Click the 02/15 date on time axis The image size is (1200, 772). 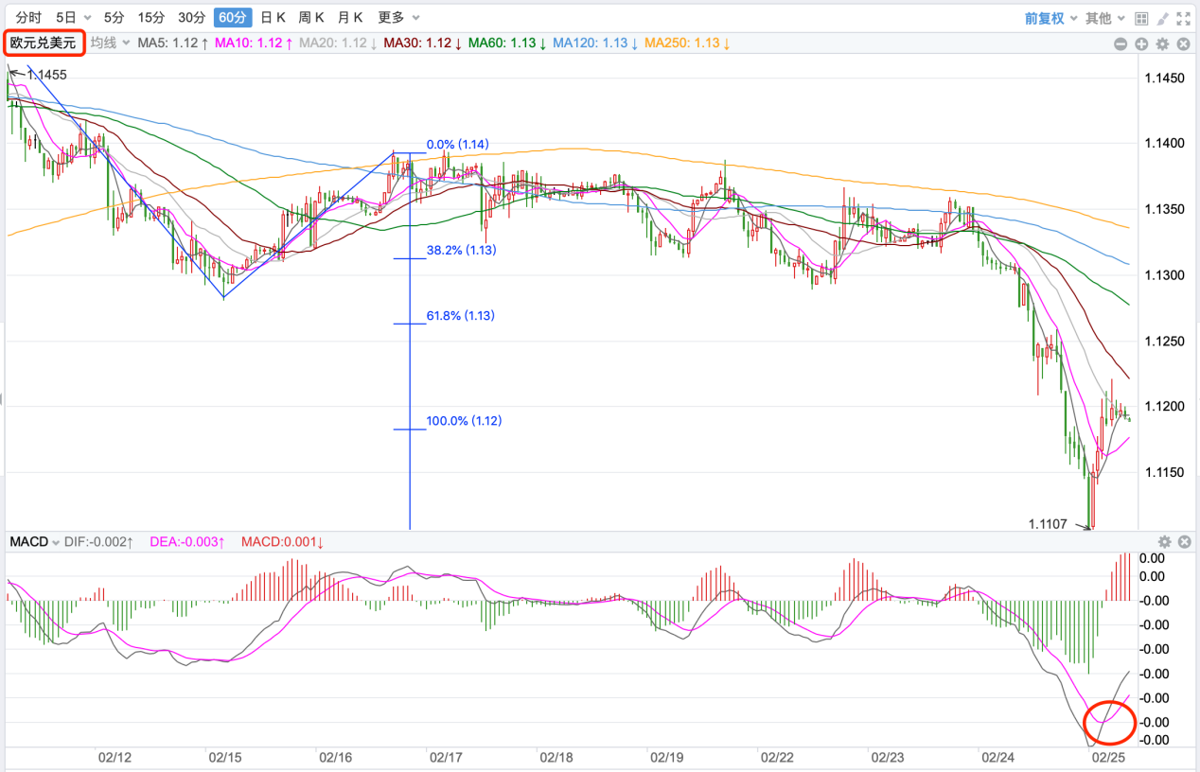point(225,757)
